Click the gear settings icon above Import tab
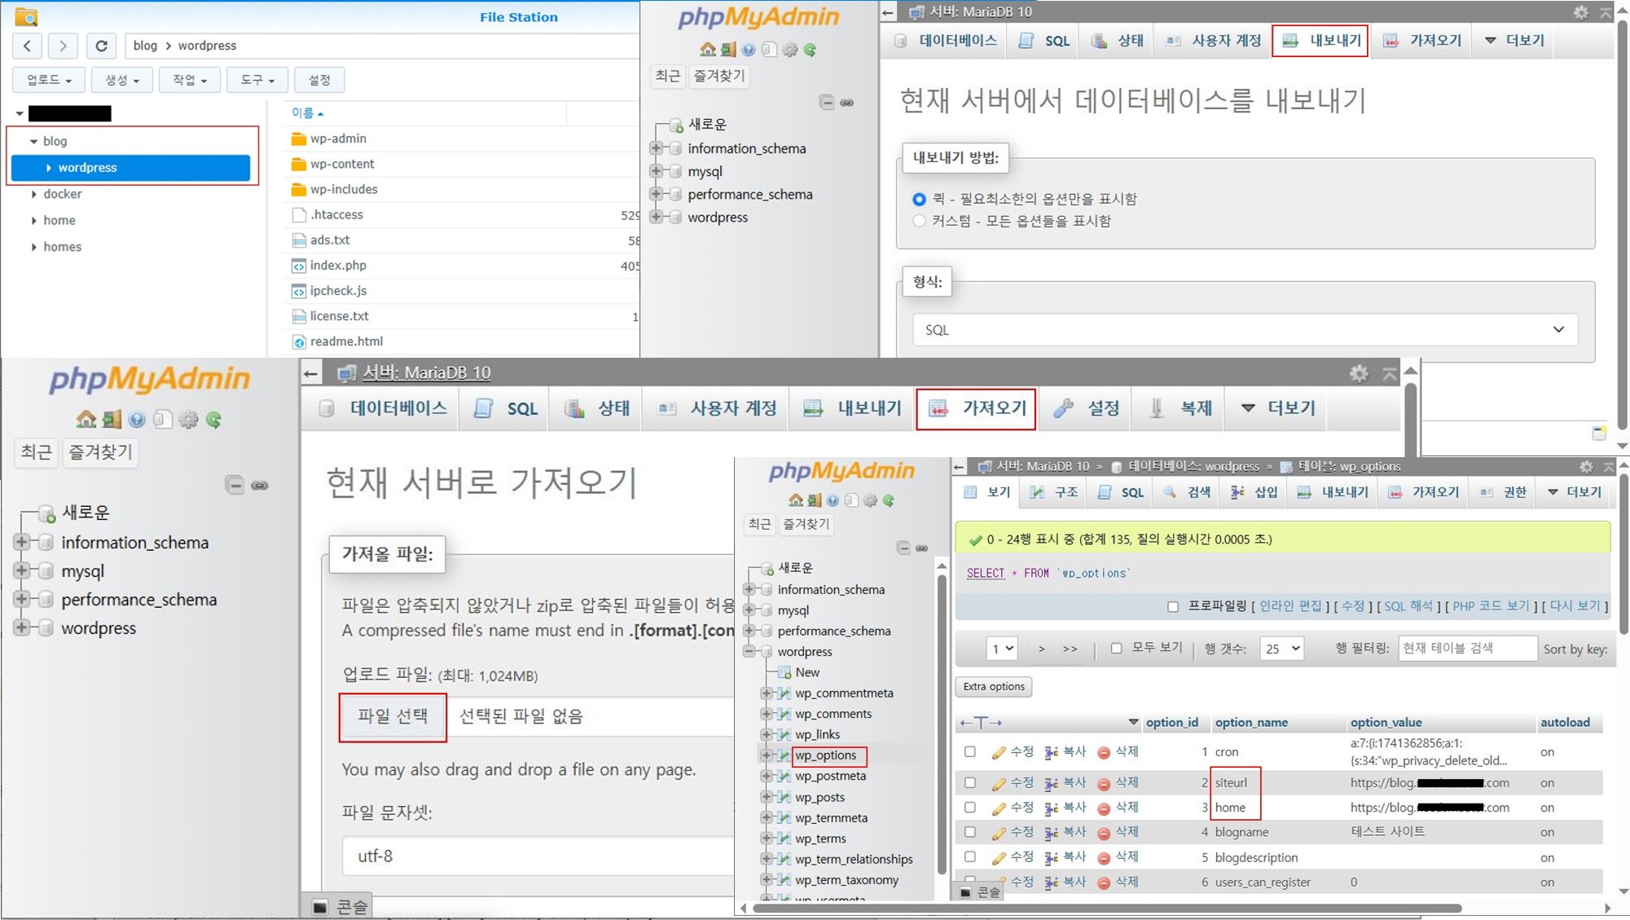The image size is (1630, 920). pos(1359,373)
